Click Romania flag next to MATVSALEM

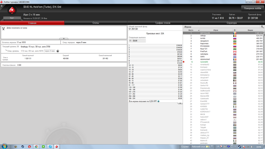(x=235, y=33)
